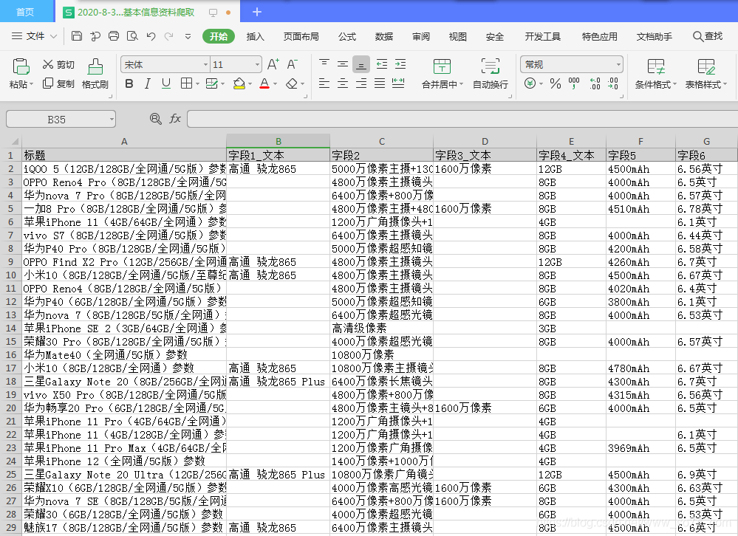Switch to 公式 tab
Viewport: 738px width, 536px height.
click(347, 36)
